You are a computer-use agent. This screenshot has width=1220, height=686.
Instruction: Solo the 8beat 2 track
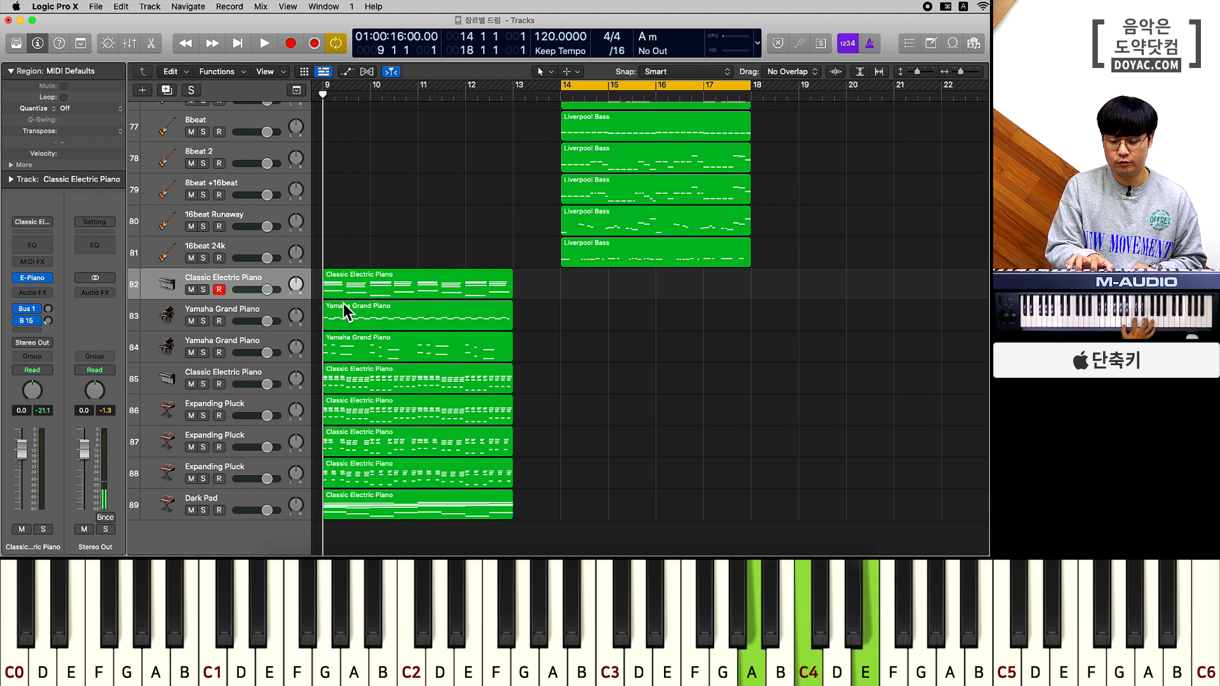tap(203, 164)
